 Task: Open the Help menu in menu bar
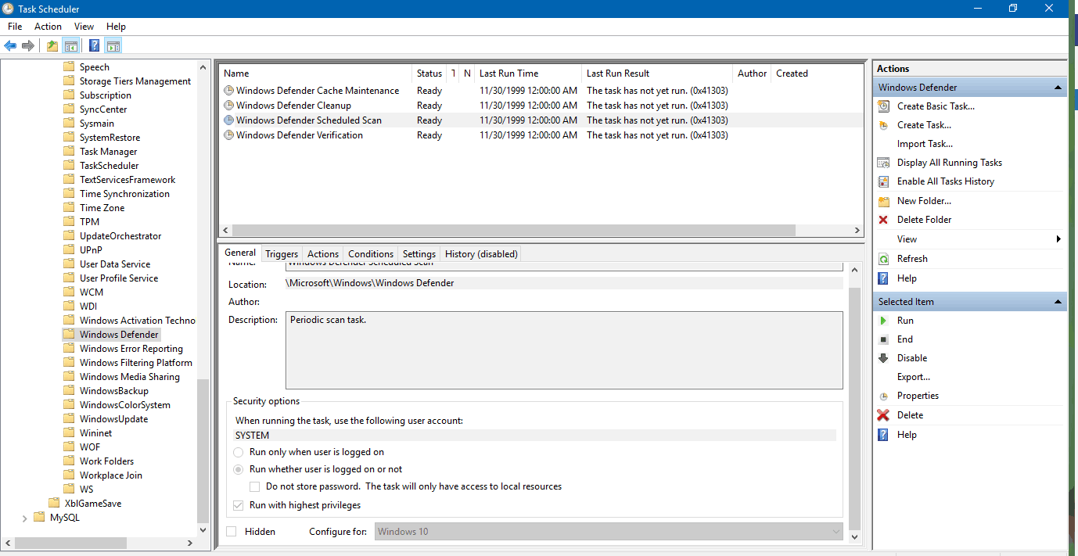click(x=116, y=27)
